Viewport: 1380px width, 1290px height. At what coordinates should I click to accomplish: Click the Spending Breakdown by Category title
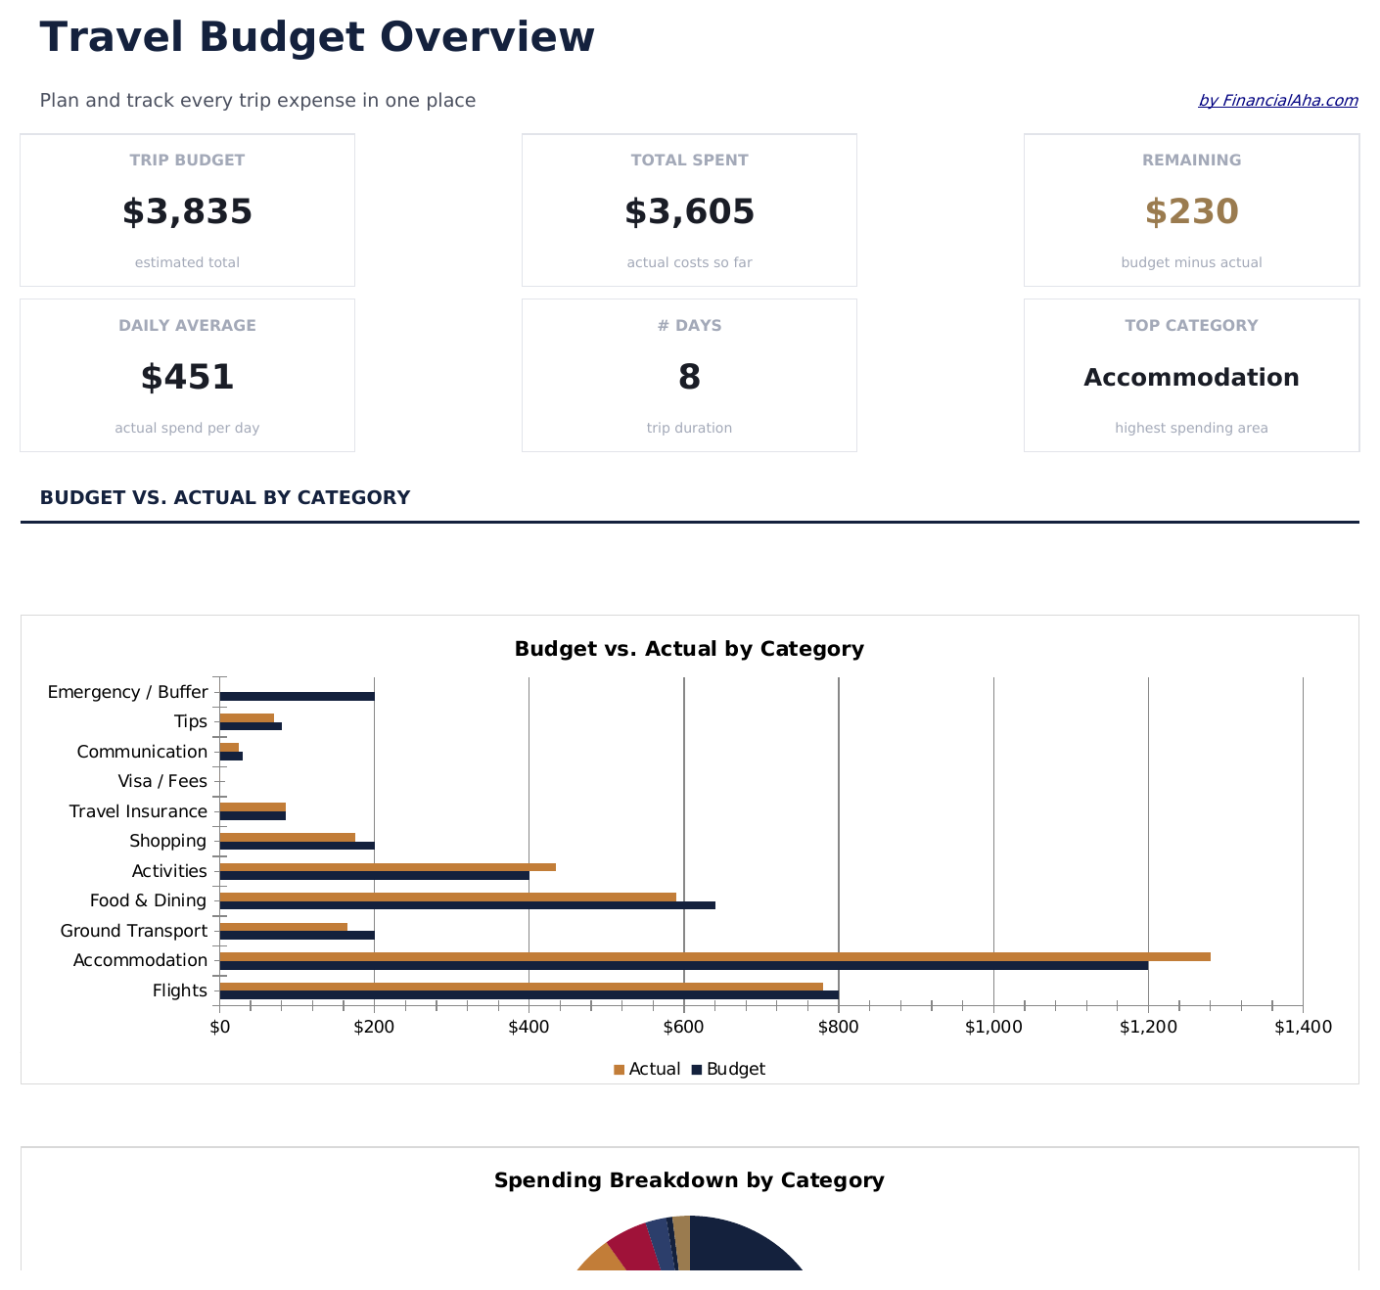(689, 1180)
